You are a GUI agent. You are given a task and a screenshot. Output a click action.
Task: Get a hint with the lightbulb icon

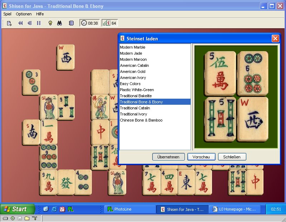coord(50,23)
